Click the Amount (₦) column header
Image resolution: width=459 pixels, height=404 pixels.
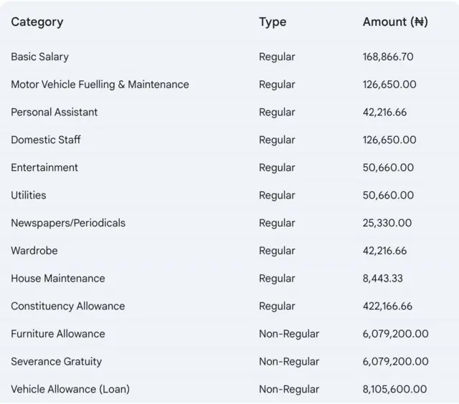click(395, 22)
